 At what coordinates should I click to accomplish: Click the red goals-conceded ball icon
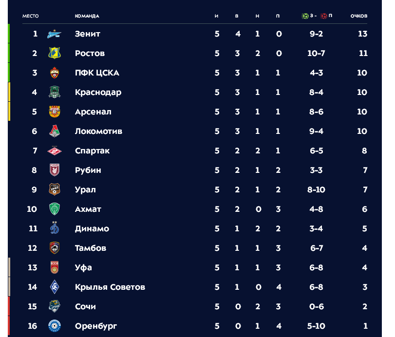[324, 16]
